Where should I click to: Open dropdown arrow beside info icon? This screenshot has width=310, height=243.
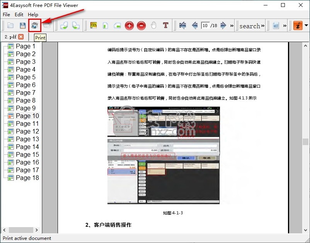click(306, 25)
